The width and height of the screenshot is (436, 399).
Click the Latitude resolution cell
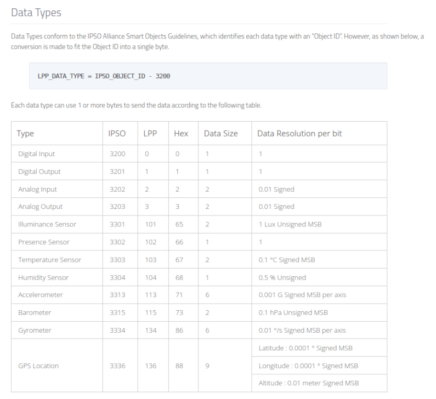pos(305,348)
